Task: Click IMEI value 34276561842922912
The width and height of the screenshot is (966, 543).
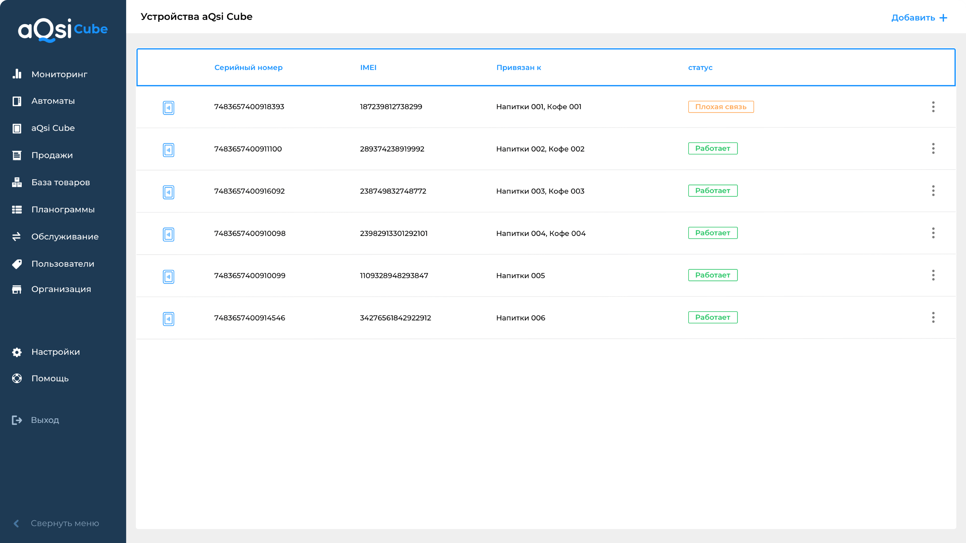Action: click(x=395, y=318)
